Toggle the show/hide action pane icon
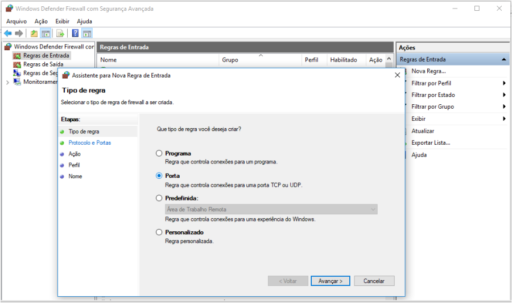Viewport: 512px width, 303px height. [86, 33]
